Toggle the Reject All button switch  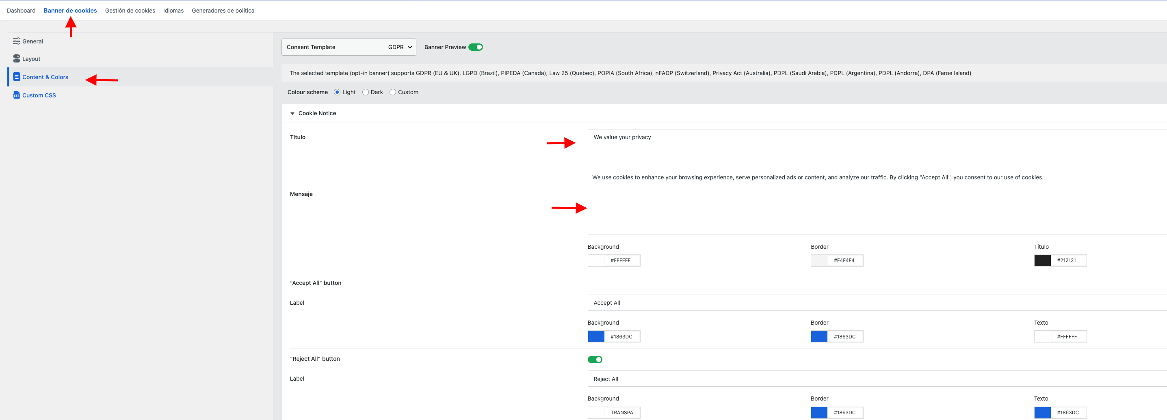595,360
